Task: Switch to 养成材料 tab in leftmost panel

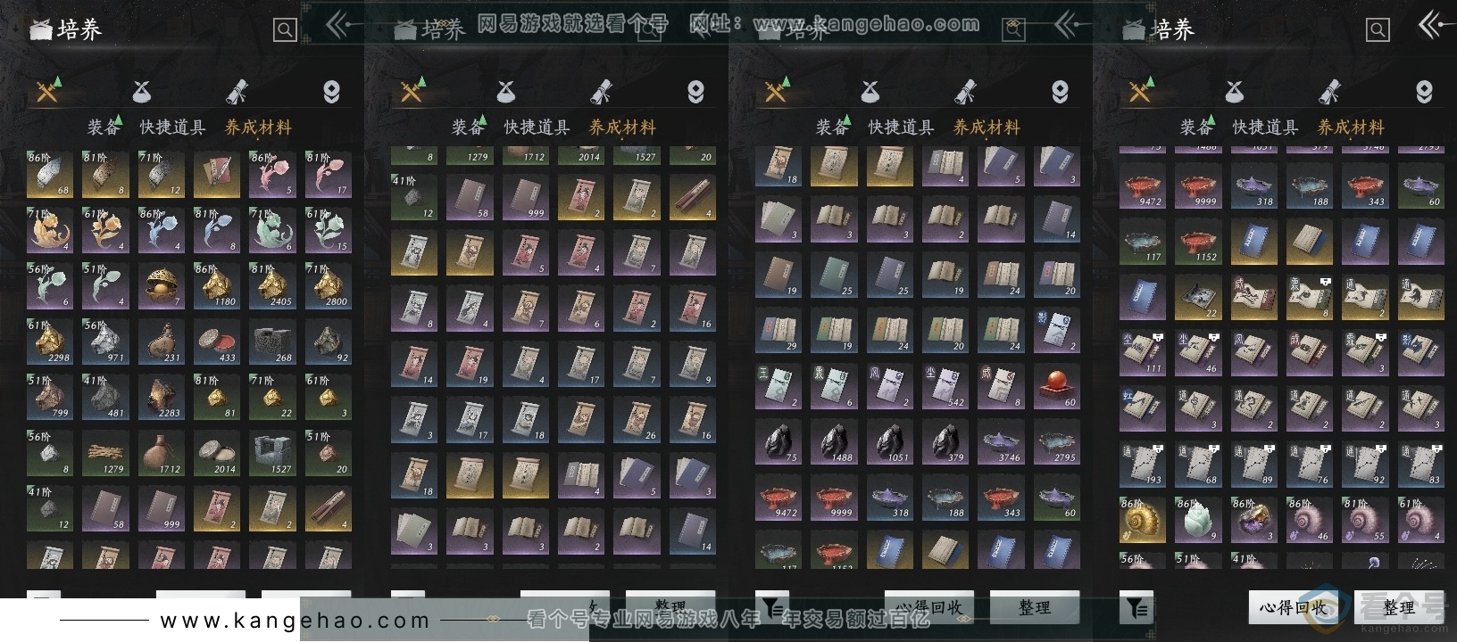Action: tap(258, 128)
